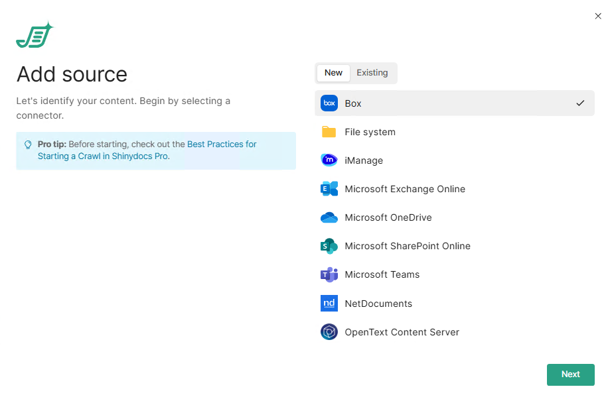The height and width of the screenshot is (403, 610).
Task: Click the lightbulb Pro tip icon
Action: click(28, 144)
